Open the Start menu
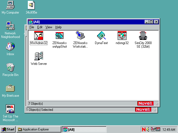The image size is (178, 133). click(x=8, y=129)
